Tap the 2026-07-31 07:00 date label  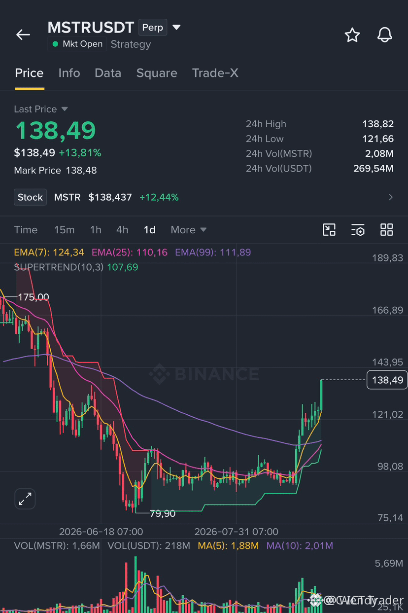[237, 532]
